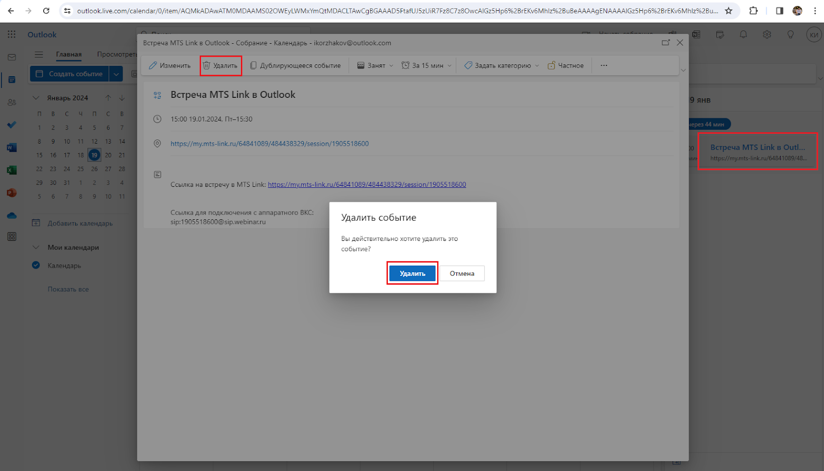The image size is (824, 471).
Task: Open Outlook settings gear
Action: coord(767,34)
